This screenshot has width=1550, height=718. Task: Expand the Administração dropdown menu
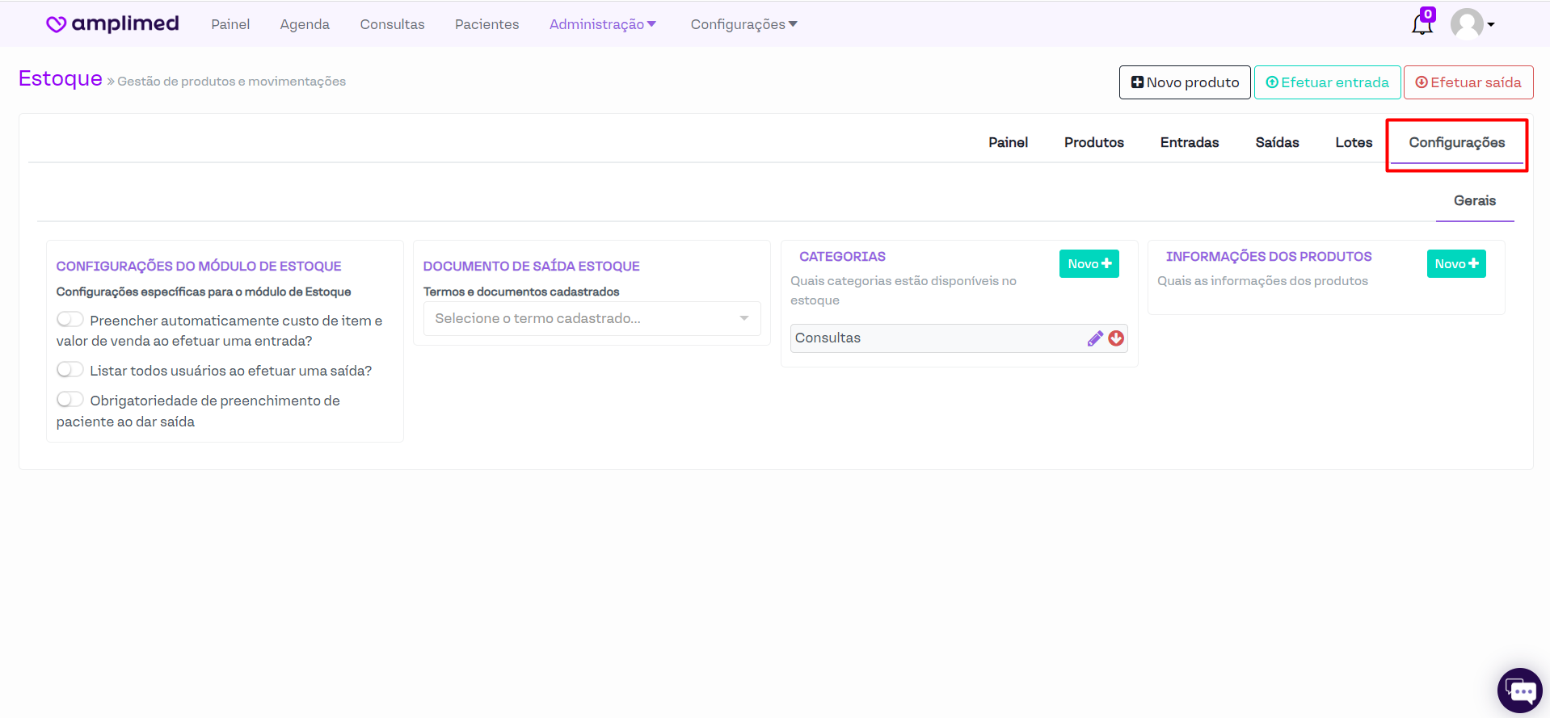coord(602,24)
